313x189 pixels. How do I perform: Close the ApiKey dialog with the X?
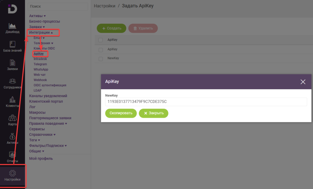(x=303, y=82)
